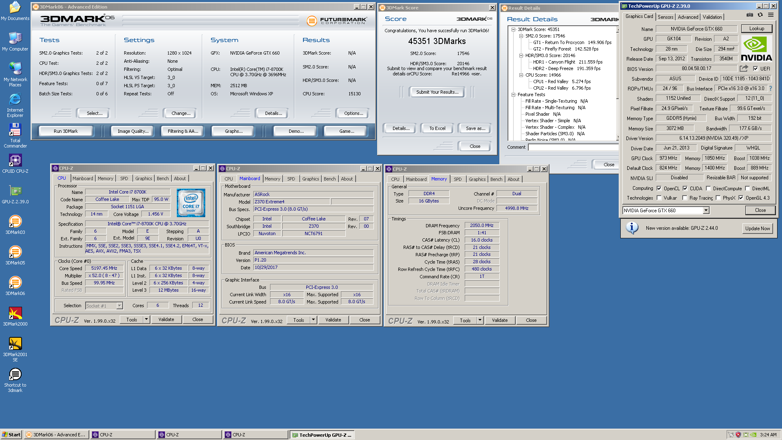The width and height of the screenshot is (782, 440).
Task: Open 3DMark2000 desktop shortcut
Action: [15, 317]
